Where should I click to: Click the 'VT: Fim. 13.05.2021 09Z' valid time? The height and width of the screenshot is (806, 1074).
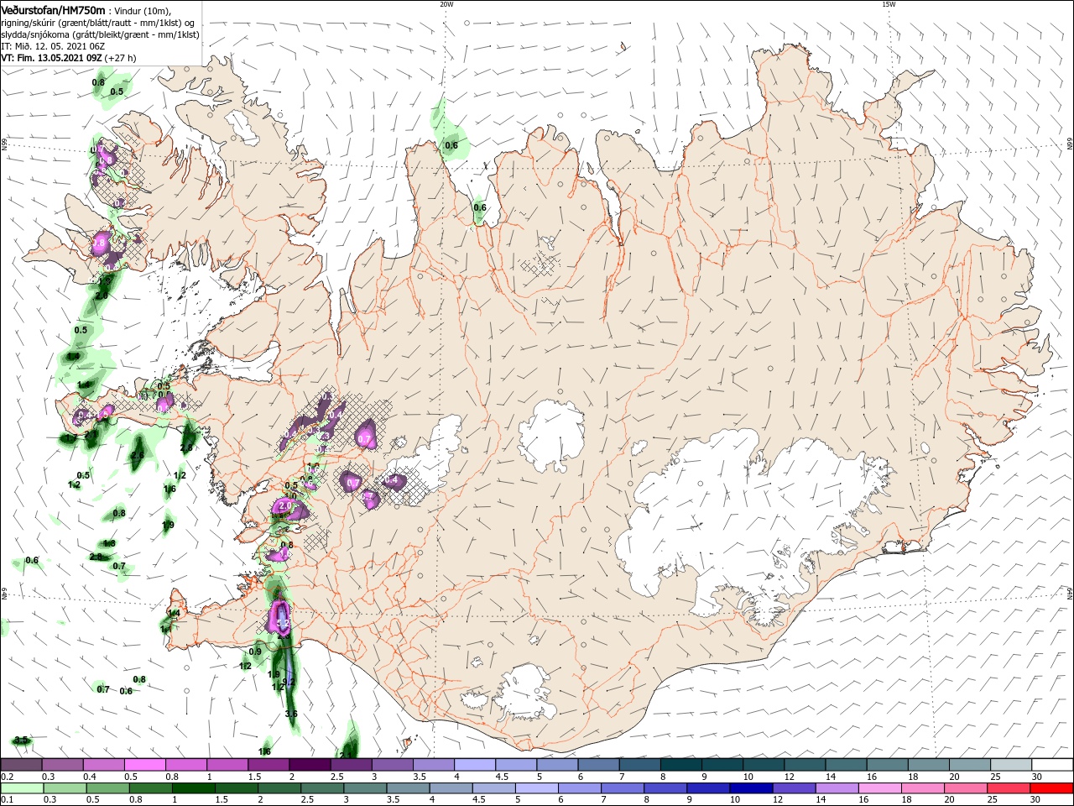(52, 58)
